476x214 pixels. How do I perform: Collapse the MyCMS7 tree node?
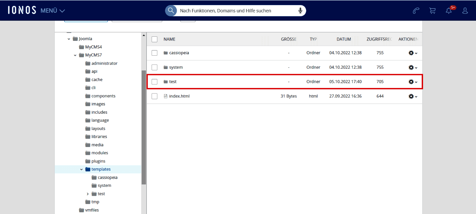pos(75,55)
